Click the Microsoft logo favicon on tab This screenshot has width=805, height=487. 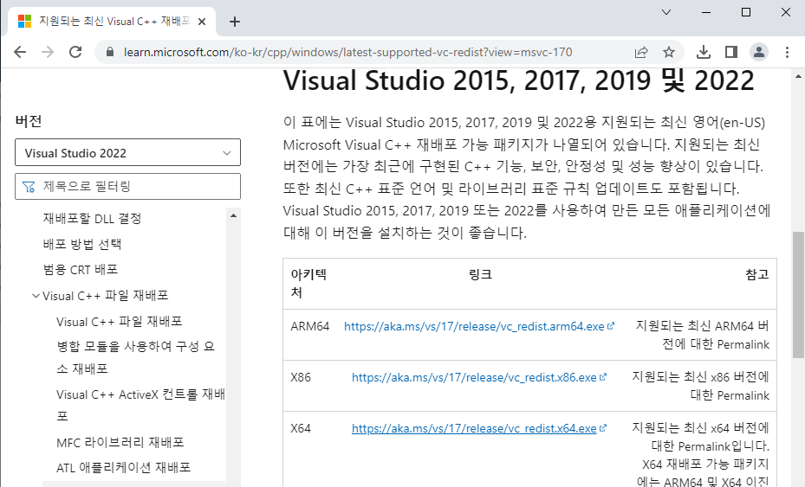coord(24,21)
